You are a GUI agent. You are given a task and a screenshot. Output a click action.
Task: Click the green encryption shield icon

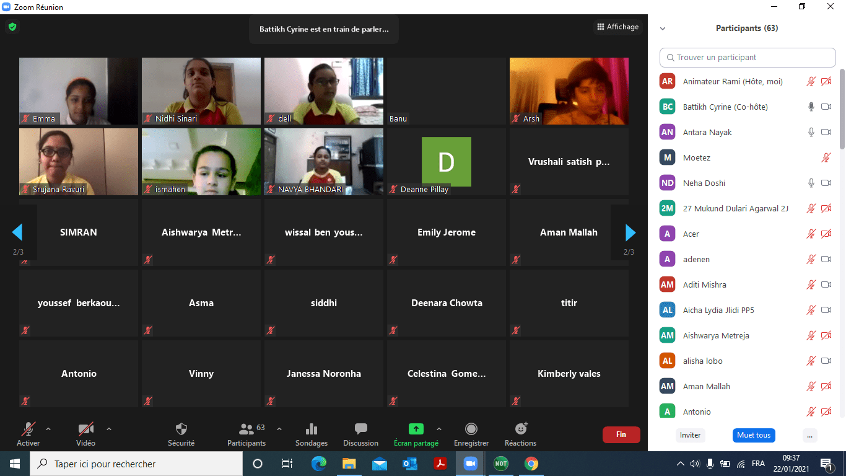coord(12,27)
